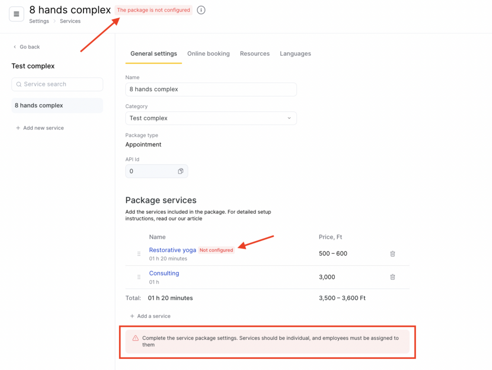Add a service to the package

tap(150, 316)
